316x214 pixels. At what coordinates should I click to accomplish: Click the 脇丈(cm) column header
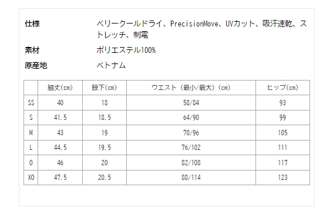click(60, 88)
